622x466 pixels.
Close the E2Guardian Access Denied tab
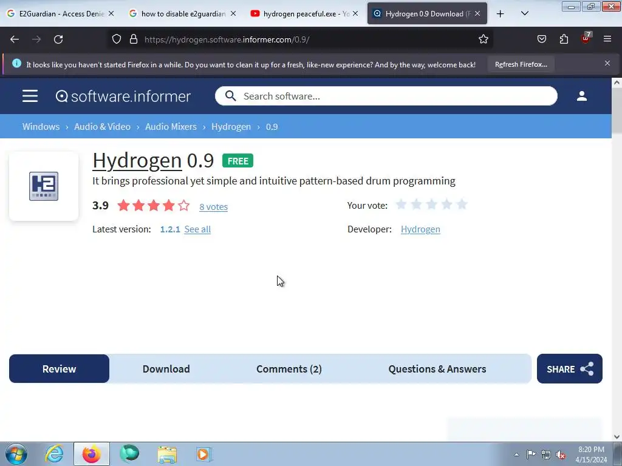pos(111,13)
